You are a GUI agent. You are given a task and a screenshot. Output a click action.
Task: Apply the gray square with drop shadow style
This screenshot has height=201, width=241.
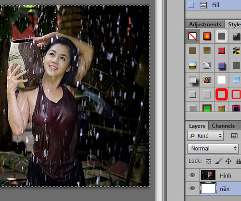tap(193, 80)
